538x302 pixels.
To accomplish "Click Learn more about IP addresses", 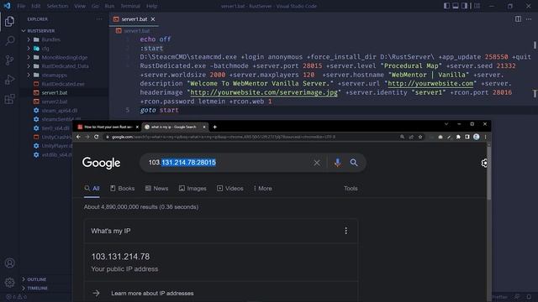I will [152, 294].
